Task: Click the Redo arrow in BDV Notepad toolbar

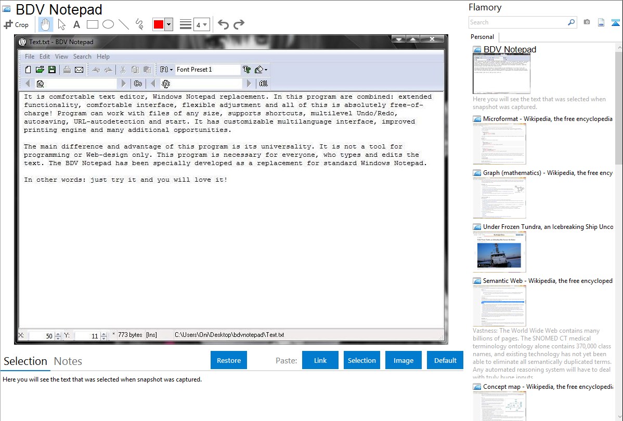Action: [108, 70]
